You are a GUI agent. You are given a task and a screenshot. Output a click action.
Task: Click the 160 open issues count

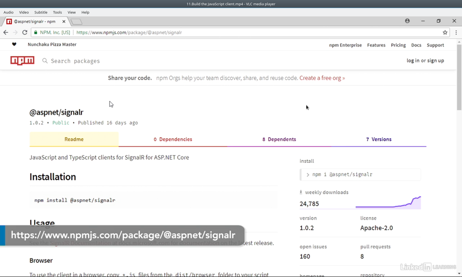coord(304,257)
